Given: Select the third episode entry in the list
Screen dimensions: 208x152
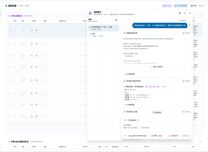Looking at the screenshot, I should (131, 100).
